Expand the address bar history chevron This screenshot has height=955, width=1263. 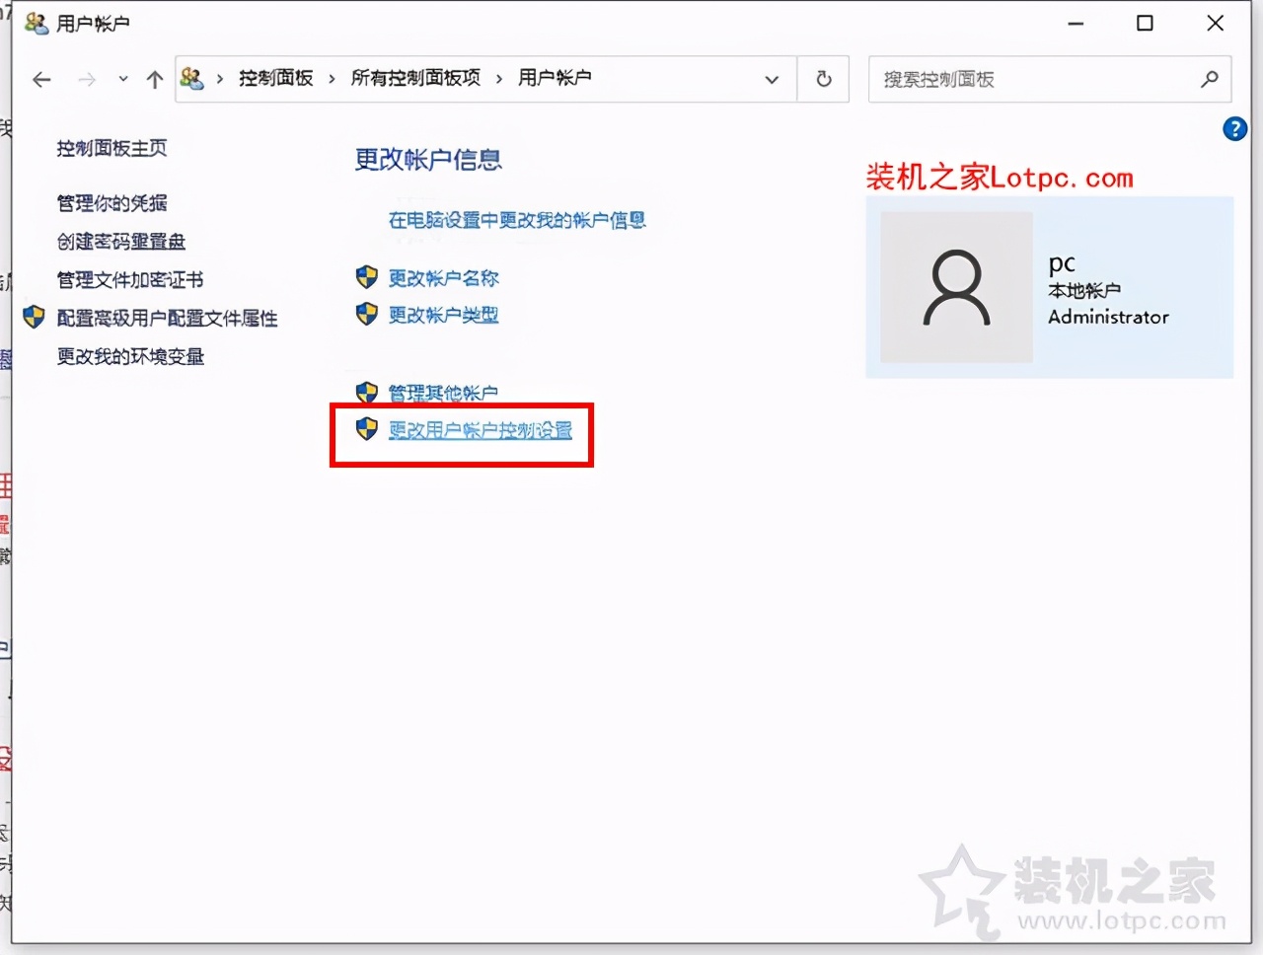click(772, 80)
